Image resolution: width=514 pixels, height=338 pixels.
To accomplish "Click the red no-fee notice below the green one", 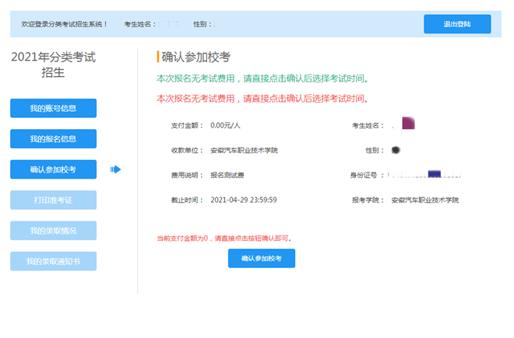I will pyautogui.click(x=262, y=99).
